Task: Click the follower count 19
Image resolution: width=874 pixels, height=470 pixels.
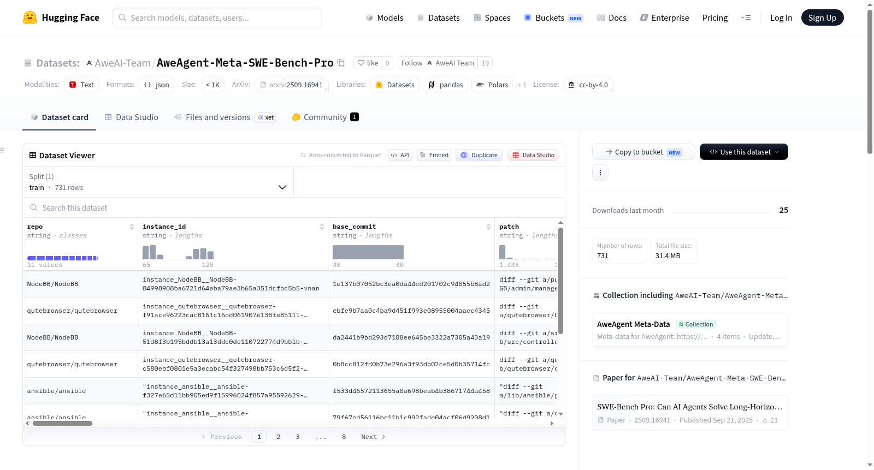Action: tap(485, 63)
